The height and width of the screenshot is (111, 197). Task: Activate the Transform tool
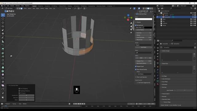(x=3, y=34)
